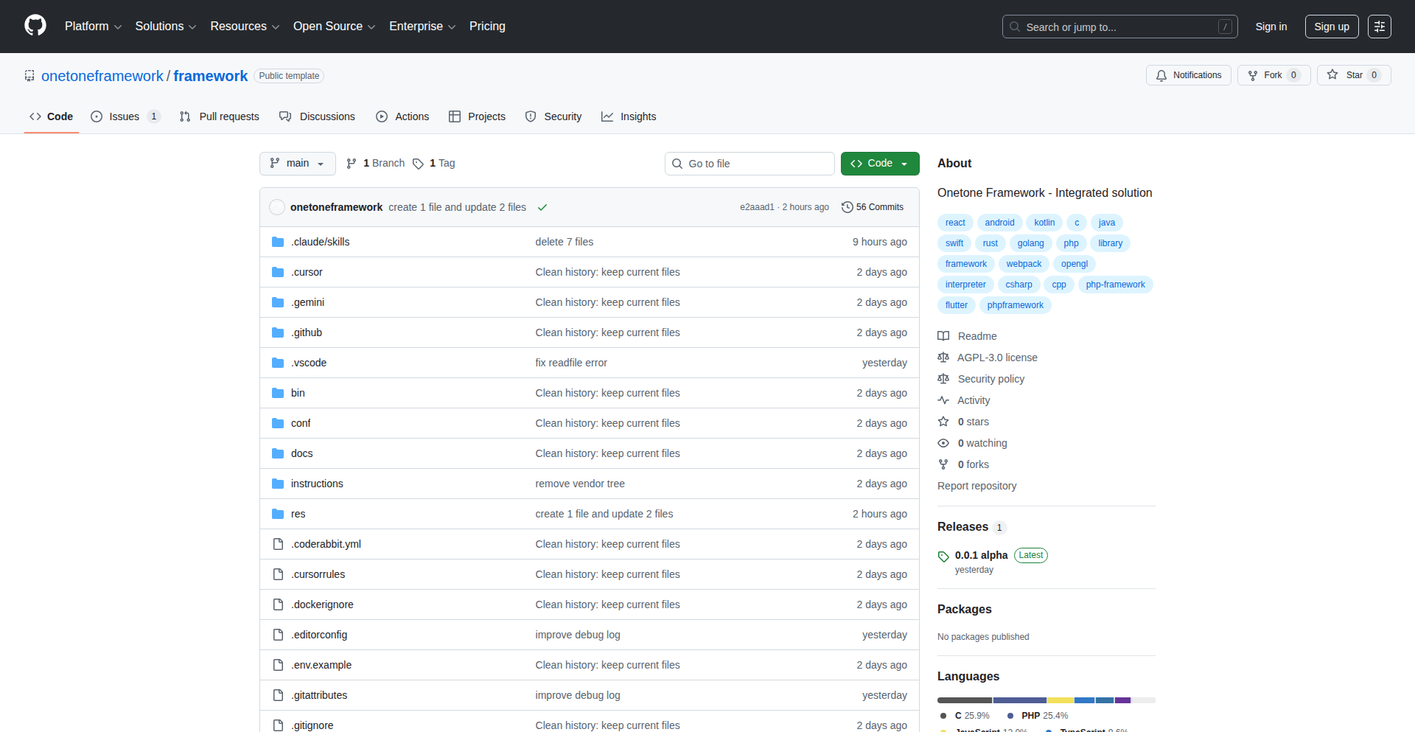The image size is (1415, 732).
Task: Open the green Code dropdown
Action: pos(879,164)
